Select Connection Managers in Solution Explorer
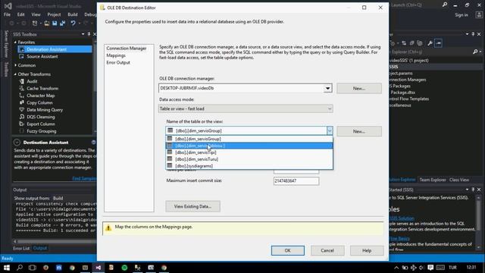The height and width of the screenshot is (273, 485). pyautogui.click(x=408, y=80)
